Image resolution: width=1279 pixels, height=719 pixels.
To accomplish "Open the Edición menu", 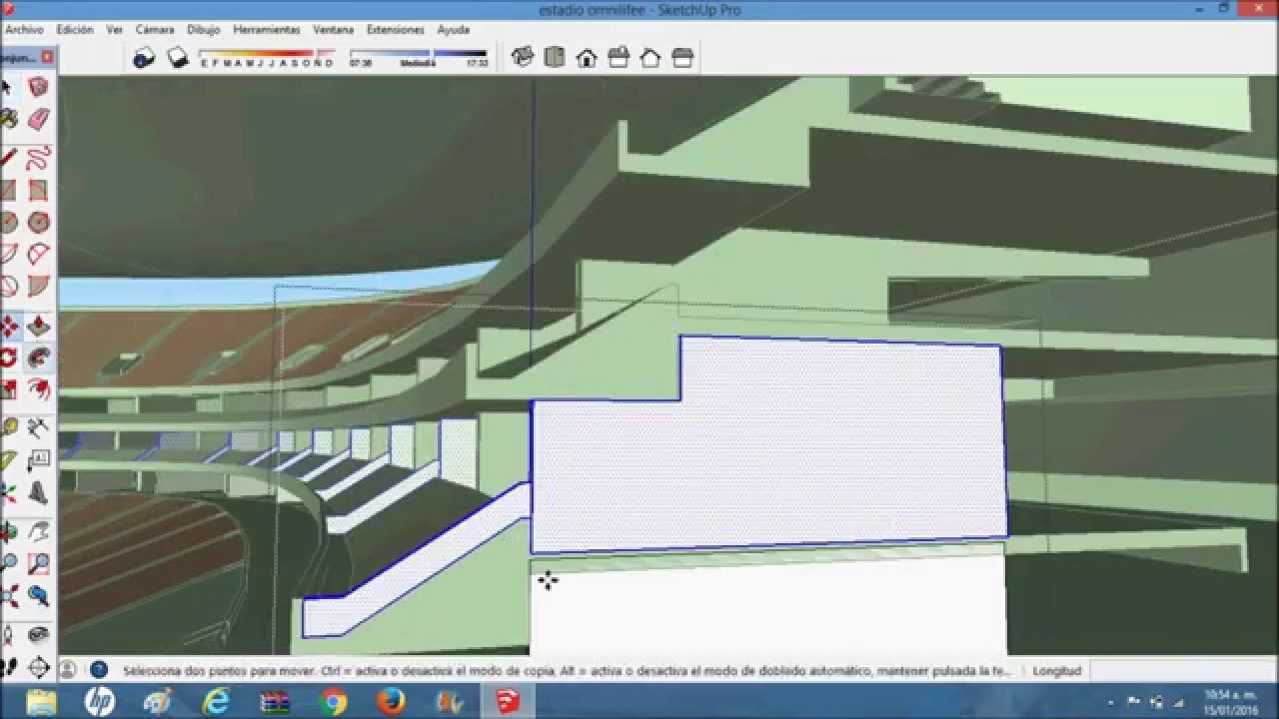I will (x=75, y=30).
